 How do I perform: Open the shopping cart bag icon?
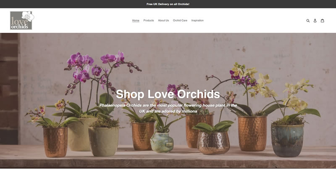click(322, 21)
